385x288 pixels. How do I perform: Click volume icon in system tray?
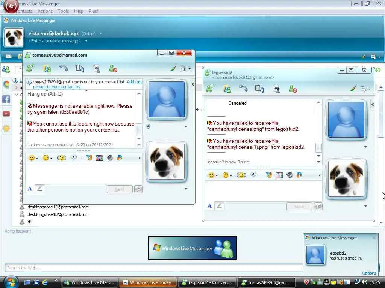click(x=364, y=282)
